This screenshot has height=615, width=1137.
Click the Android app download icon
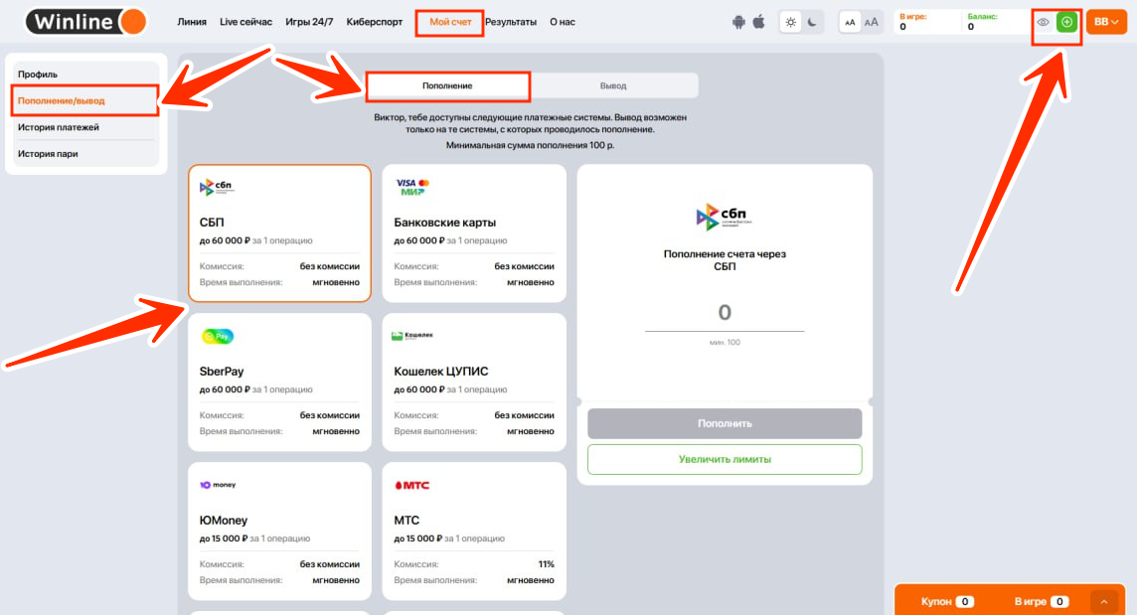tap(738, 22)
